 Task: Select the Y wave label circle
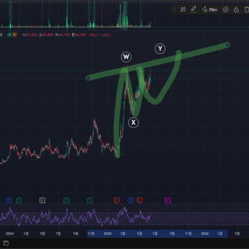(x=160, y=49)
